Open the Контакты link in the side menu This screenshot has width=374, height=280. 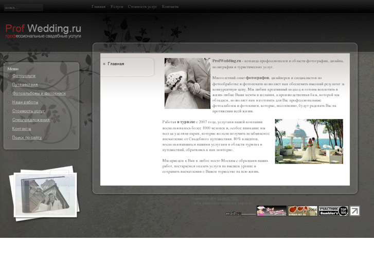(22, 128)
